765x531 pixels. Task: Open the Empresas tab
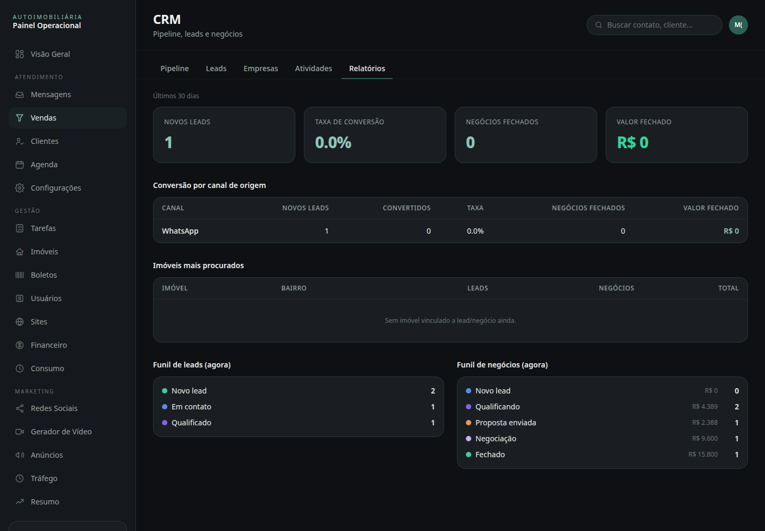(261, 68)
